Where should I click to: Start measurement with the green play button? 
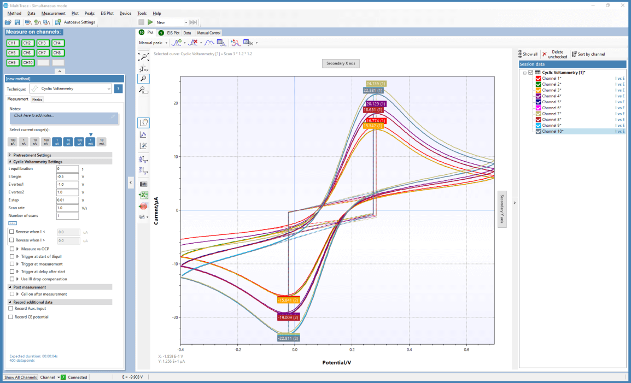point(150,22)
